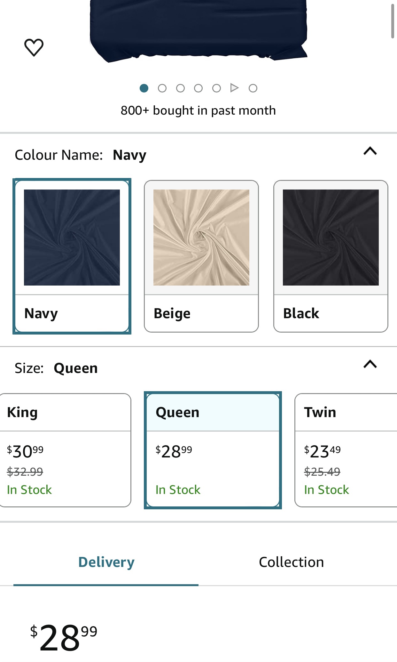
Task: Add item to wishlist via heart icon
Action: point(34,47)
